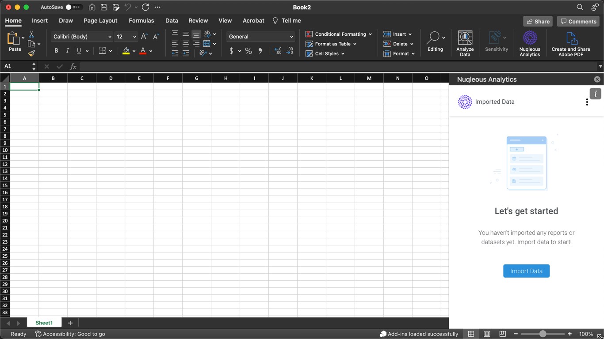Close the Nuqleous Analytics pane
604x339 pixels.
[597, 79]
